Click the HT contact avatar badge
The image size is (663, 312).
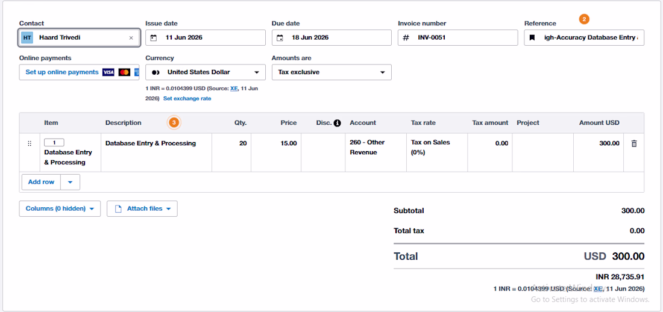(x=27, y=37)
